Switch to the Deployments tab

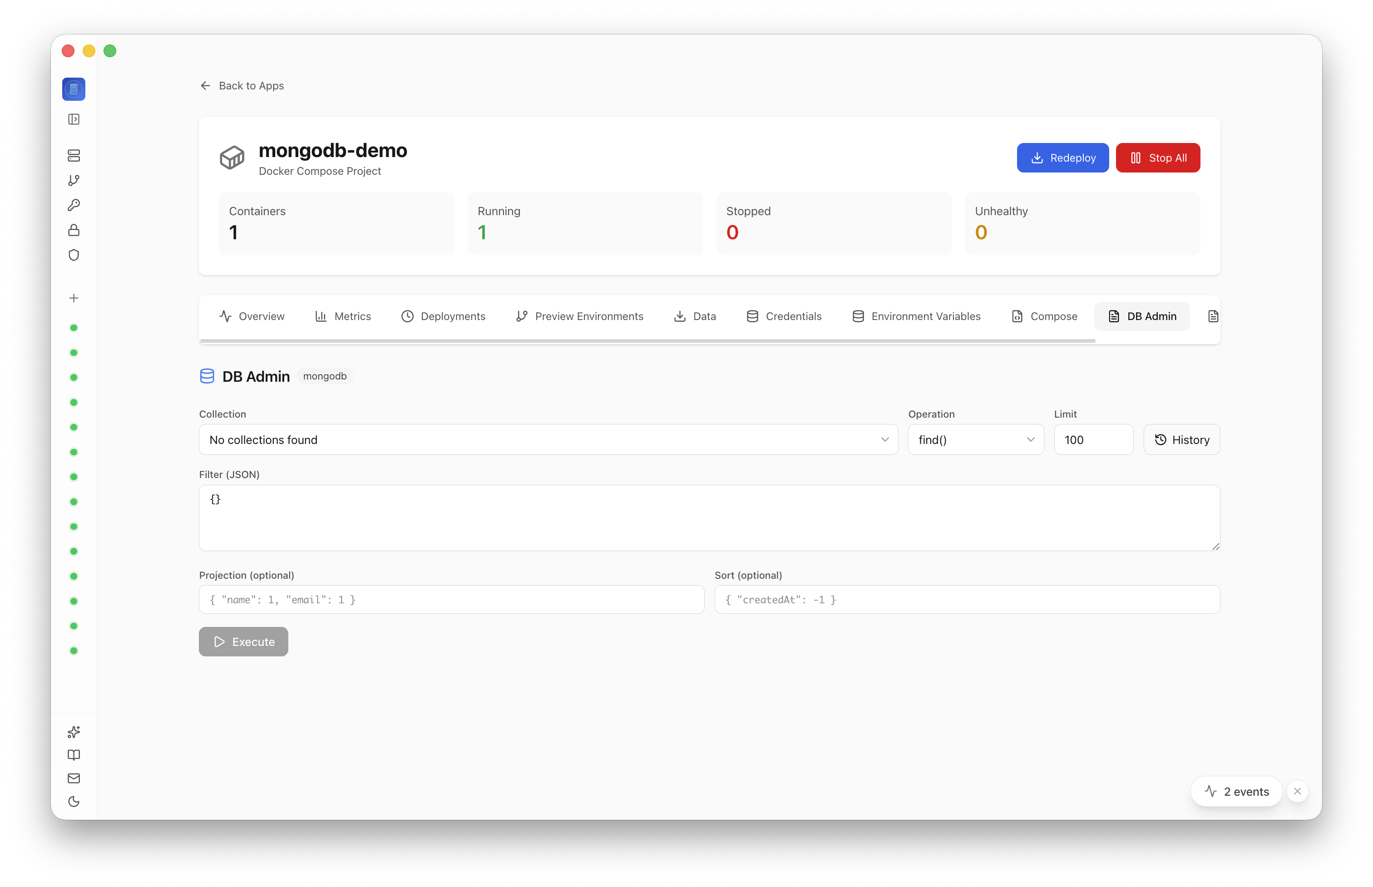pyautogui.click(x=444, y=316)
